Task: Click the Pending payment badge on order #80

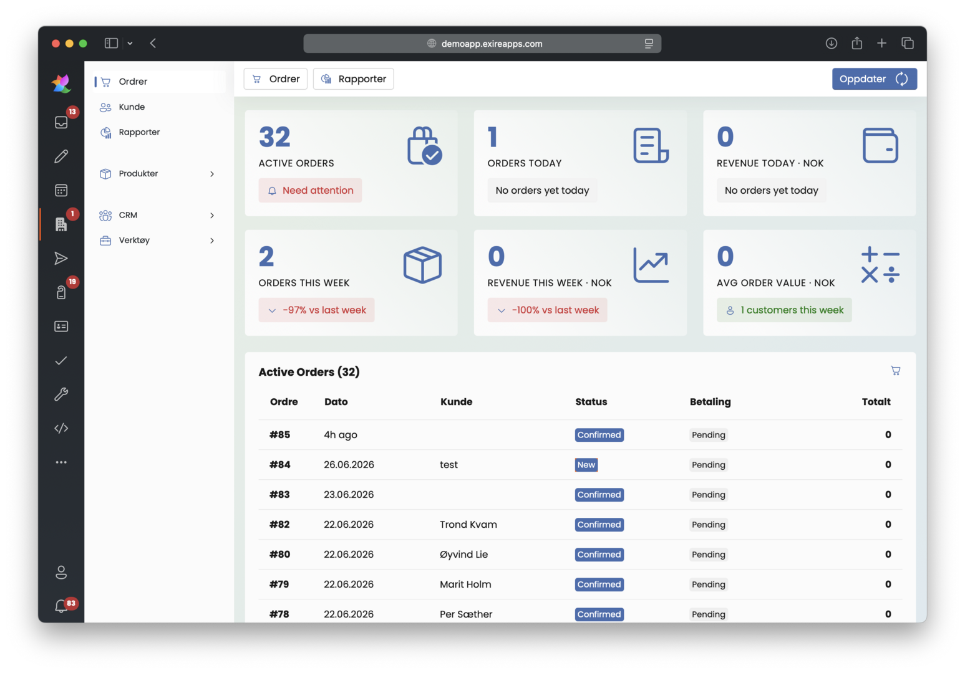Action: (x=709, y=555)
